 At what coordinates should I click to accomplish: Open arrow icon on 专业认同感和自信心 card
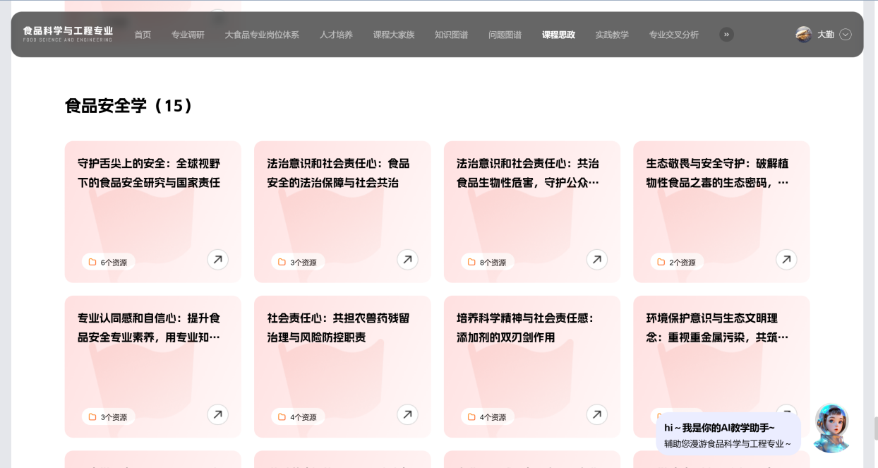click(217, 414)
